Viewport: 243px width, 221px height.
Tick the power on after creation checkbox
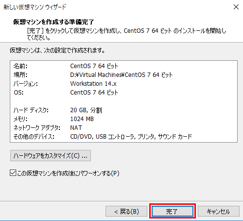(x=13, y=173)
